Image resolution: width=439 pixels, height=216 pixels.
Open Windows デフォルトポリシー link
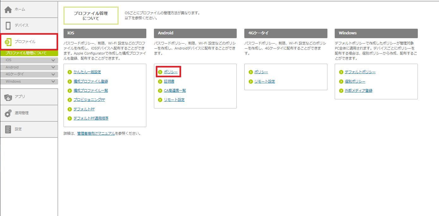click(x=360, y=72)
